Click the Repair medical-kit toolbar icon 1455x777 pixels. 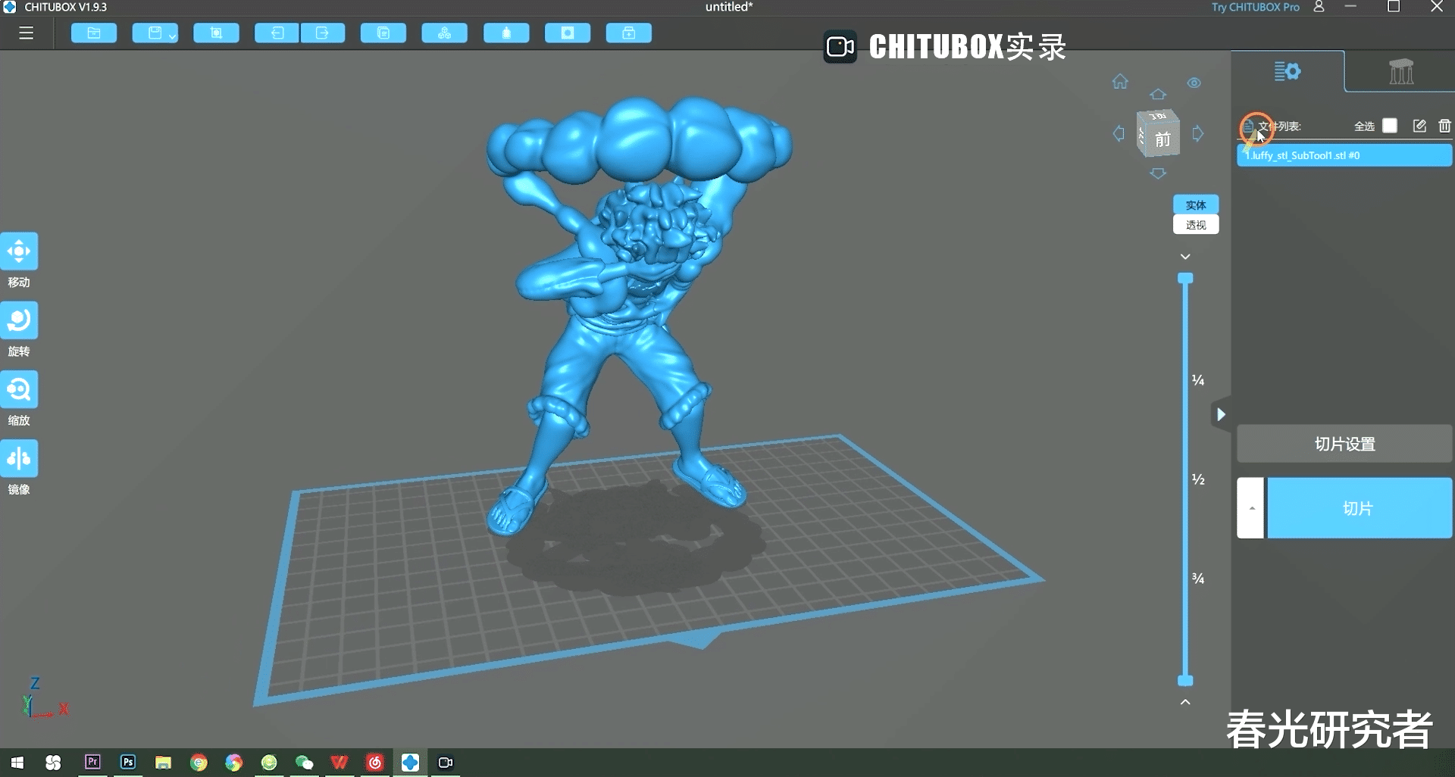[629, 33]
